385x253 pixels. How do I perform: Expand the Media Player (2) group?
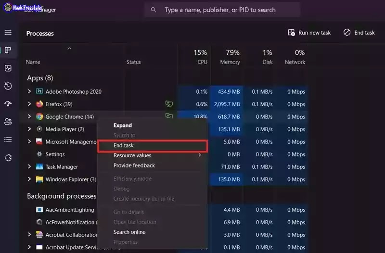[x=29, y=129]
